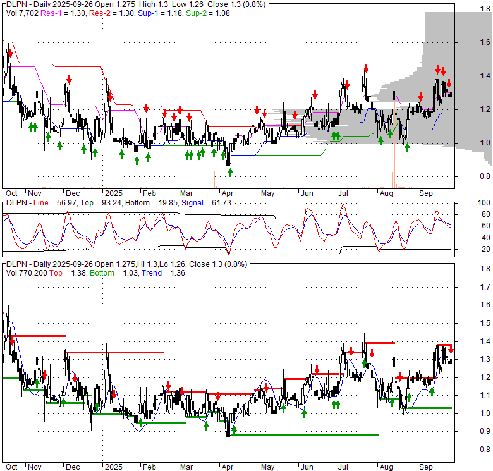Click the Open 1.275 value in top chart header

click(x=115, y=4)
